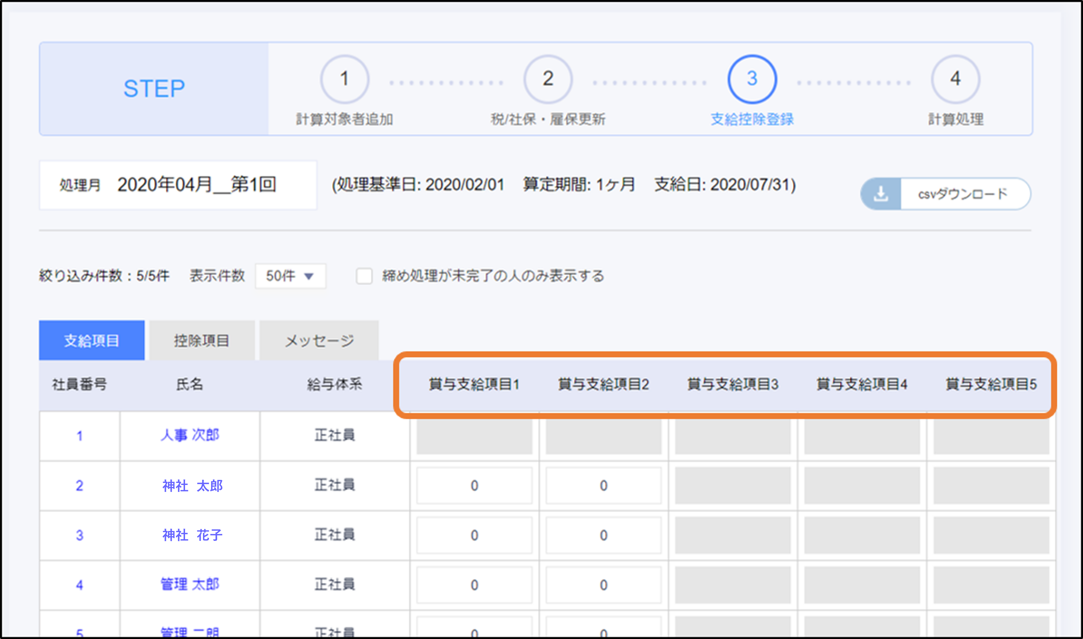Click employee number 3 link
The width and height of the screenshot is (1083, 639).
pyautogui.click(x=79, y=535)
